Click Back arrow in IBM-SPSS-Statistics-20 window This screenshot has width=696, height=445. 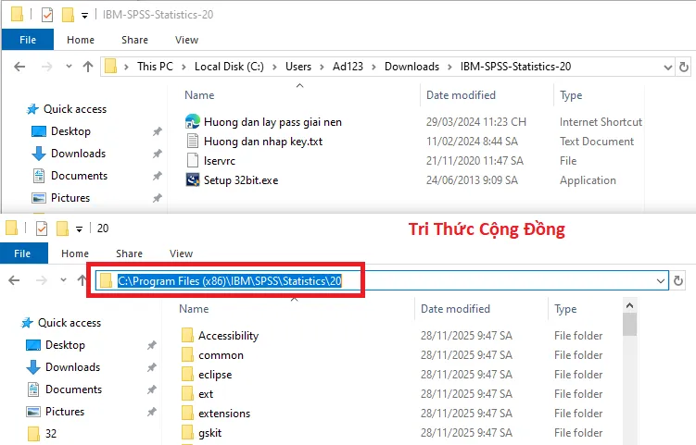pos(19,67)
